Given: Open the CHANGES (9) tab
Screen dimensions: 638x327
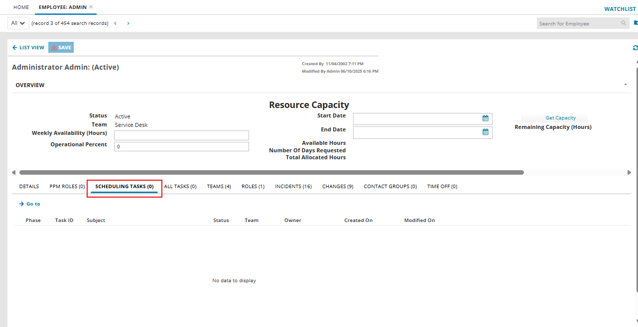Looking at the screenshot, I should click(338, 187).
